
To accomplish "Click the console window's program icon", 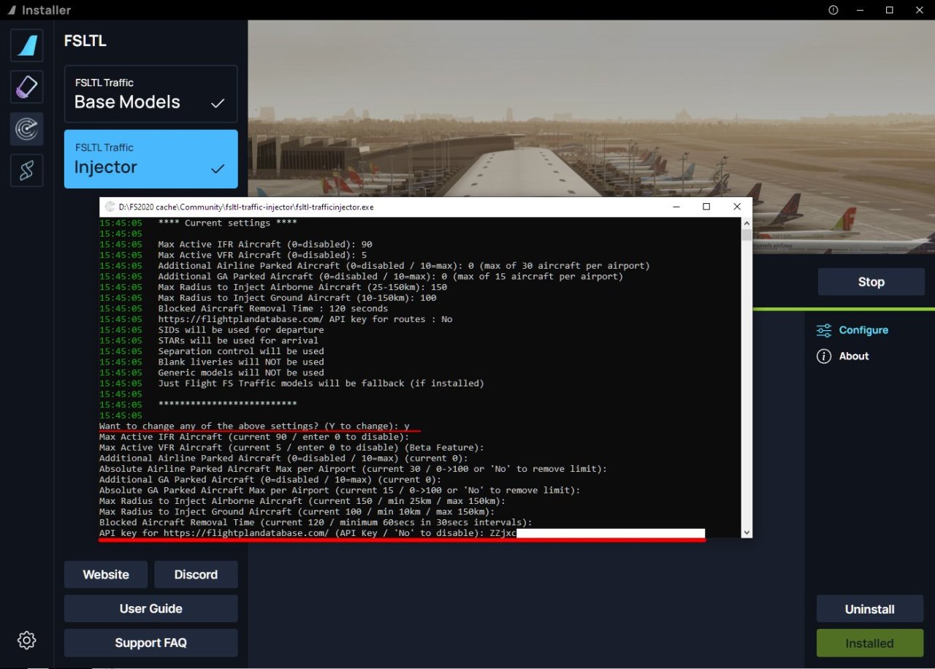I will click(x=110, y=207).
